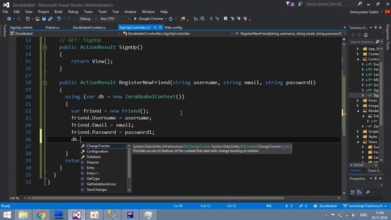Open the Any CPU platform dropdown

click(x=115, y=19)
